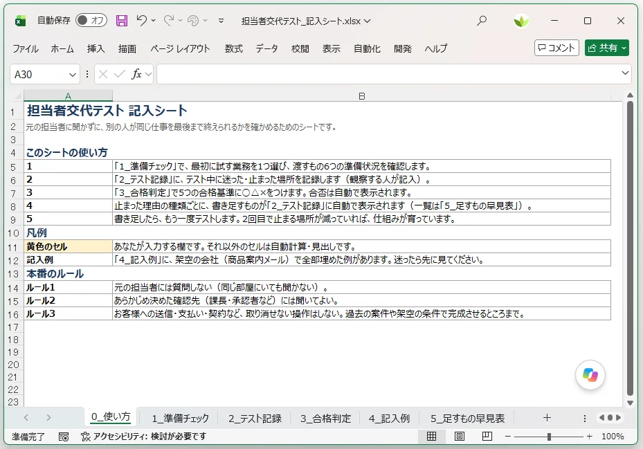The height and width of the screenshot is (449, 643).
Task: Click the Redo arrow icon
Action: pyautogui.click(x=169, y=20)
